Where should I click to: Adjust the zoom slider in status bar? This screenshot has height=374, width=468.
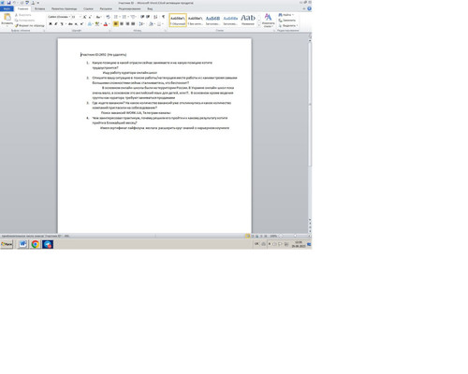[x=295, y=236]
